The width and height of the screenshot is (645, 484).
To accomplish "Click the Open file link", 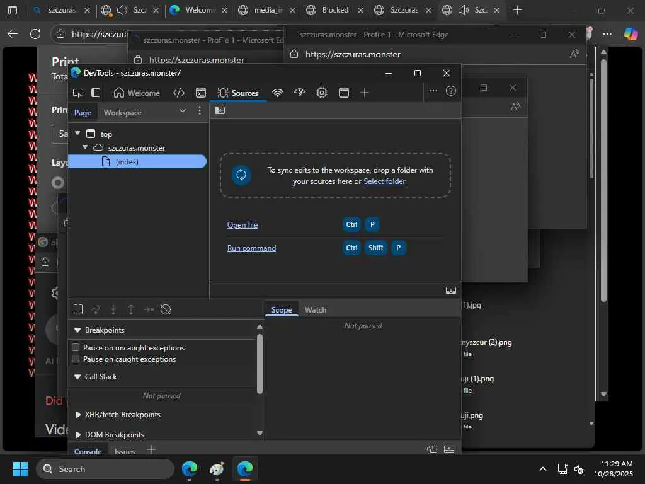I will coord(243,225).
